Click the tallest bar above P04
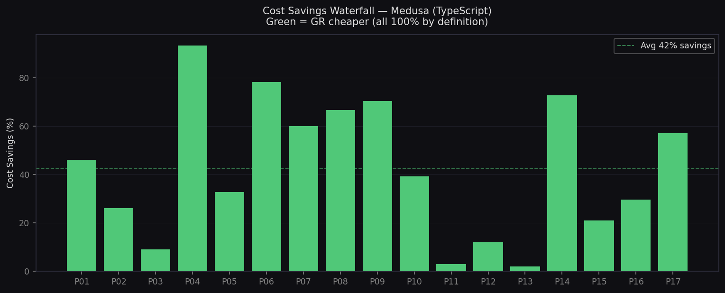This screenshot has height=293, width=725. tap(192, 156)
